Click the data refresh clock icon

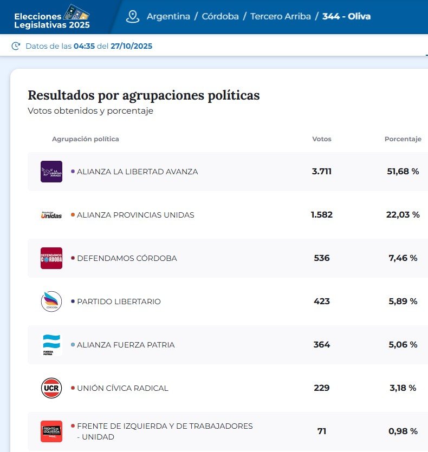(16, 47)
